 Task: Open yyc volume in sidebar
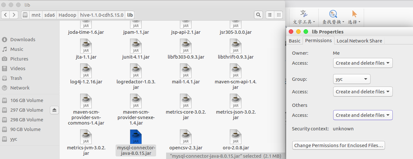(x=14, y=139)
